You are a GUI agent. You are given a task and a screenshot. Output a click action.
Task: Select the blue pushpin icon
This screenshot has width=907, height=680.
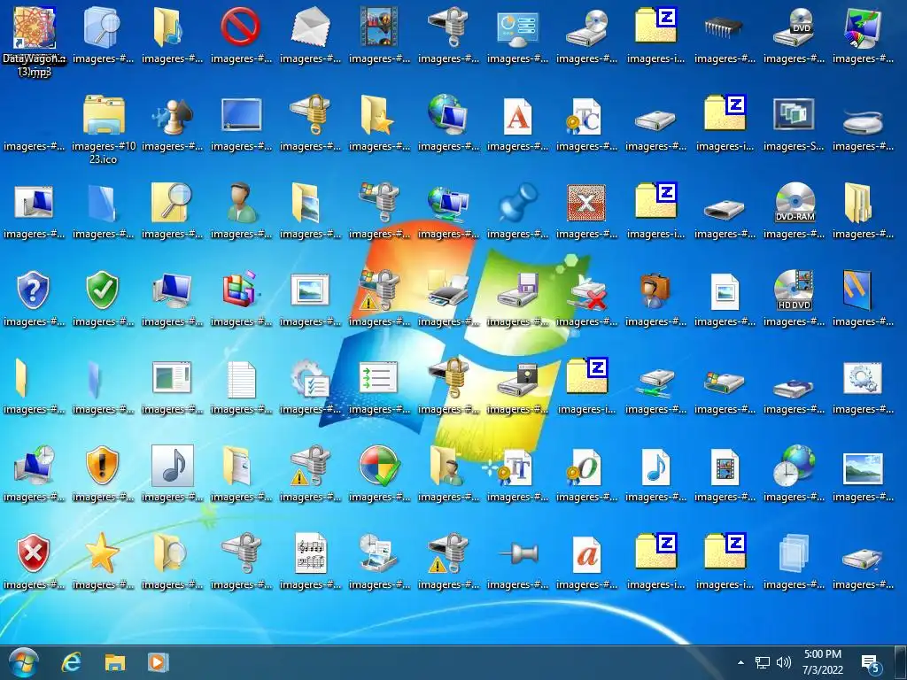[x=517, y=203]
